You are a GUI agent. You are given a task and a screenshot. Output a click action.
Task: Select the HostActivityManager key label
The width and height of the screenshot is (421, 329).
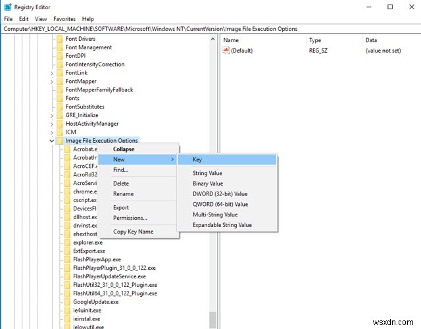click(x=92, y=124)
